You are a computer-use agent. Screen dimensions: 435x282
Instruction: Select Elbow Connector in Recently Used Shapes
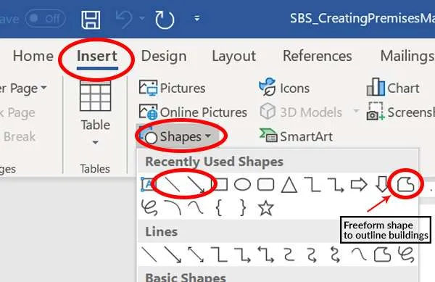pos(312,185)
